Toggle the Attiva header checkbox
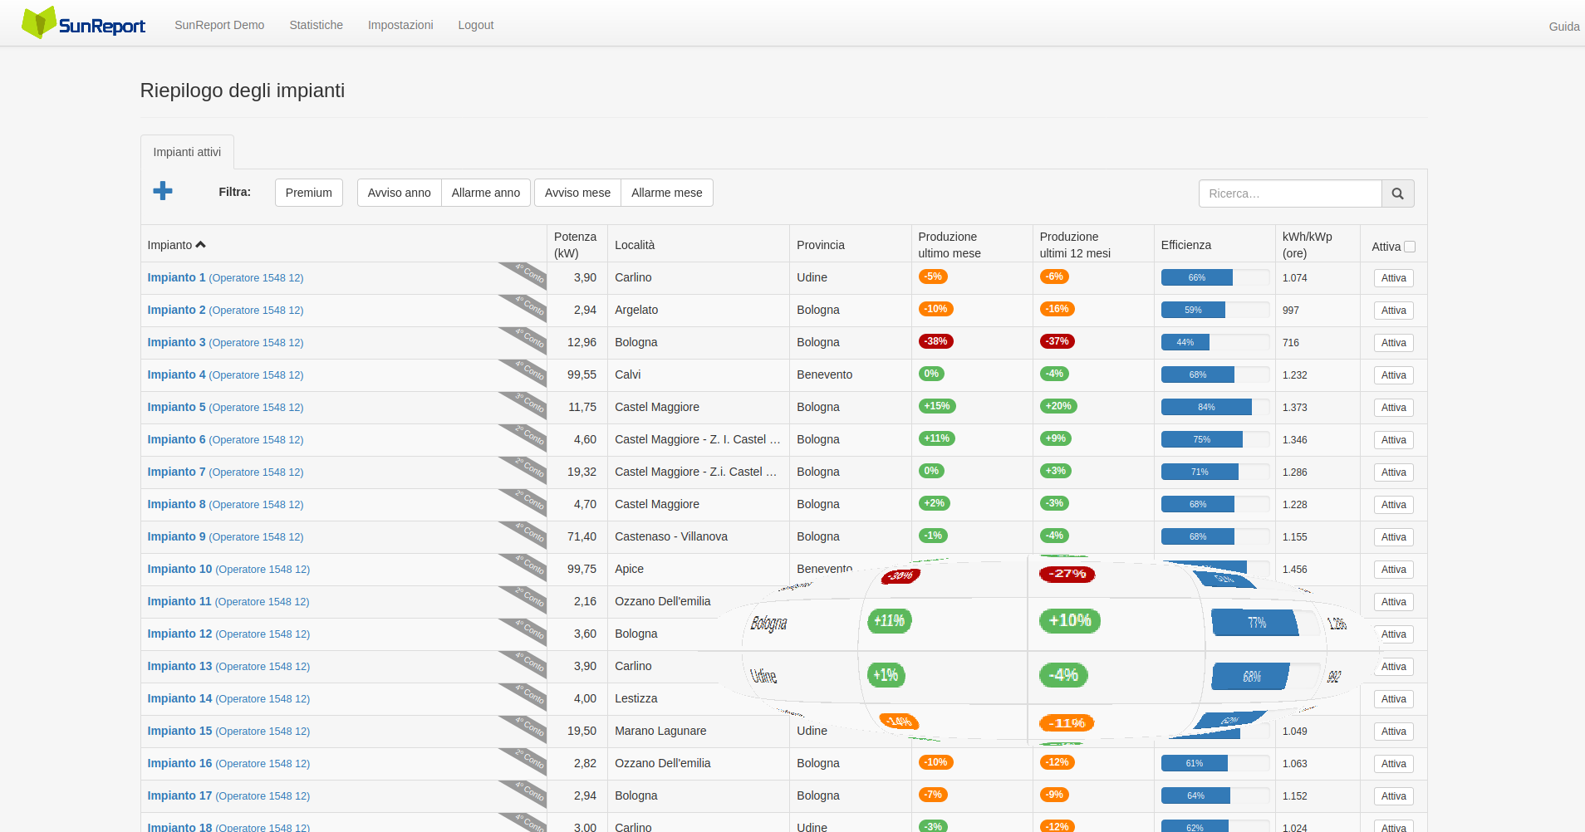This screenshot has height=832, width=1585. 1410,247
